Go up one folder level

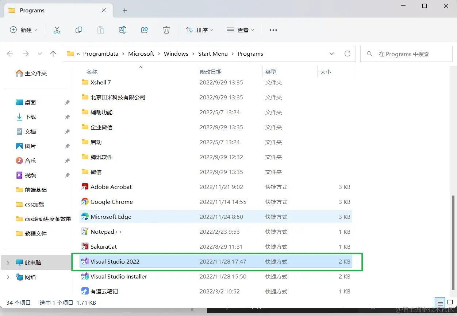53,54
